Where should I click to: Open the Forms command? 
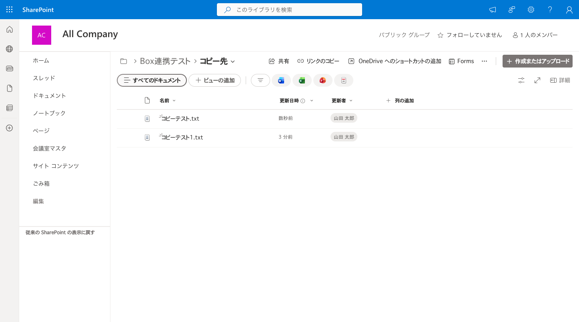click(461, 61)
